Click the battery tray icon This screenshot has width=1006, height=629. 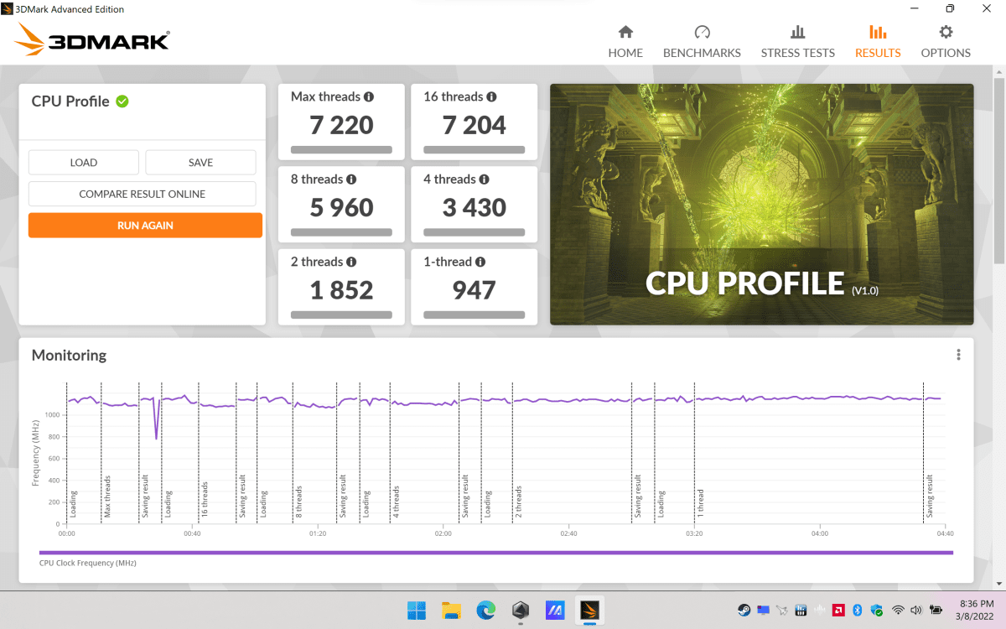936,610
